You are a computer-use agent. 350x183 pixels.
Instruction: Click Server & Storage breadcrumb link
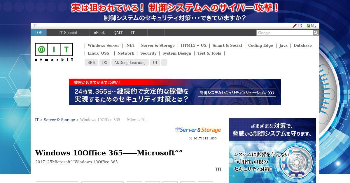(x=59, y=120)
